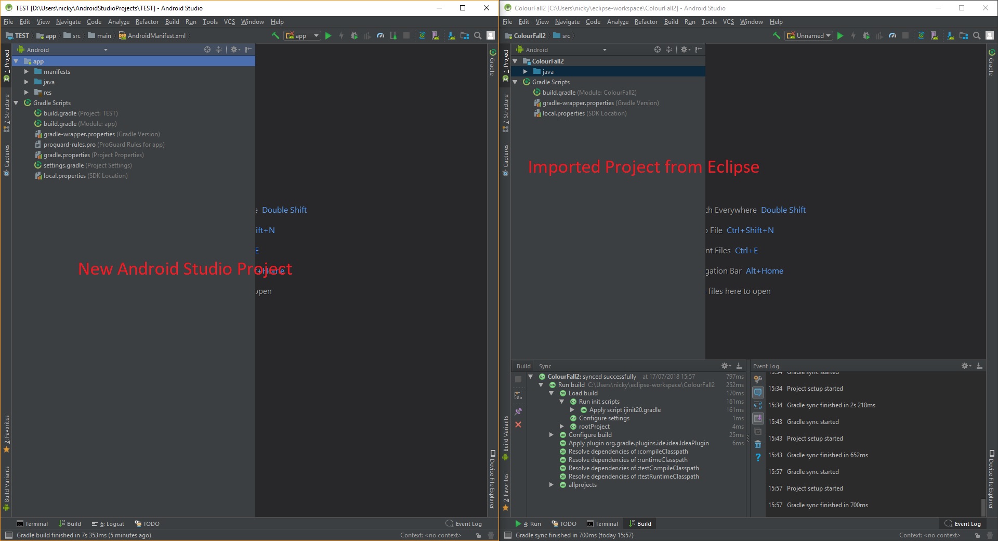Screen dimensions: 998x541
Task: Open Project Structure in ColourFall2 window
Action: (x=964, y=35)
